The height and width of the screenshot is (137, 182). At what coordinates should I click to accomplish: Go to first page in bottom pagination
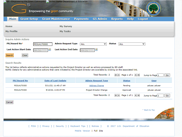[x=116, y=95]
